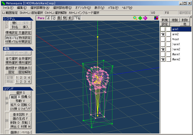Open 文書設定 document settings
Screen dimensions: 193x135
coord(25,33)
